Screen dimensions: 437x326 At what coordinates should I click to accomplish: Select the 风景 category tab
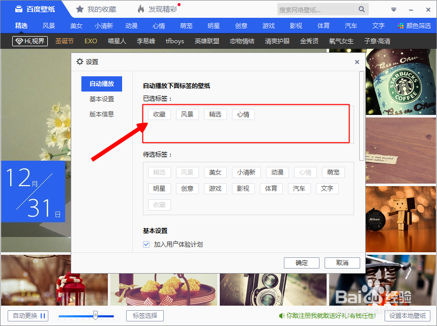[48, 25]
